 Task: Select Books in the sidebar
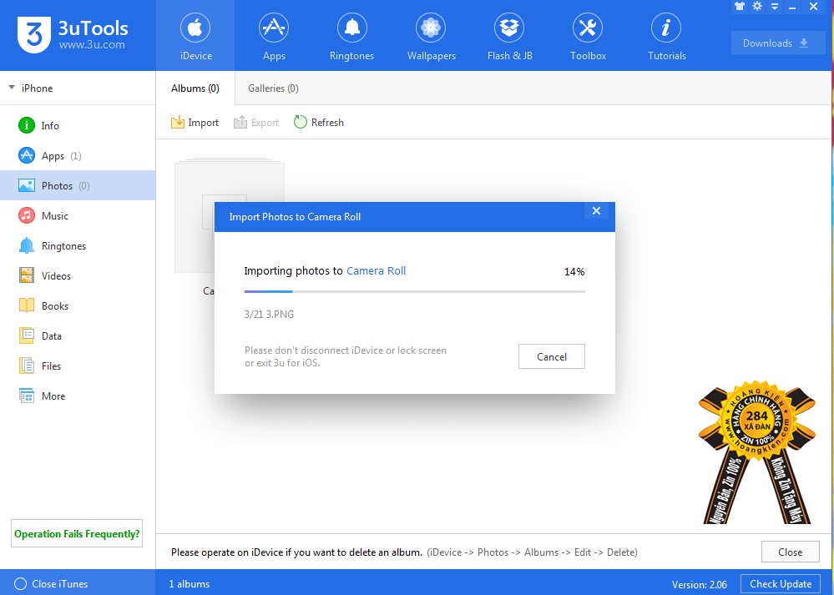tap(78, 305)
